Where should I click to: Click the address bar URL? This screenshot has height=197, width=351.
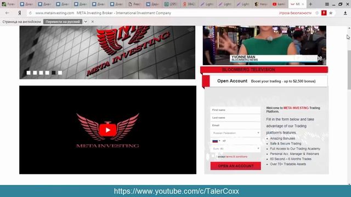tap(55, 13)
